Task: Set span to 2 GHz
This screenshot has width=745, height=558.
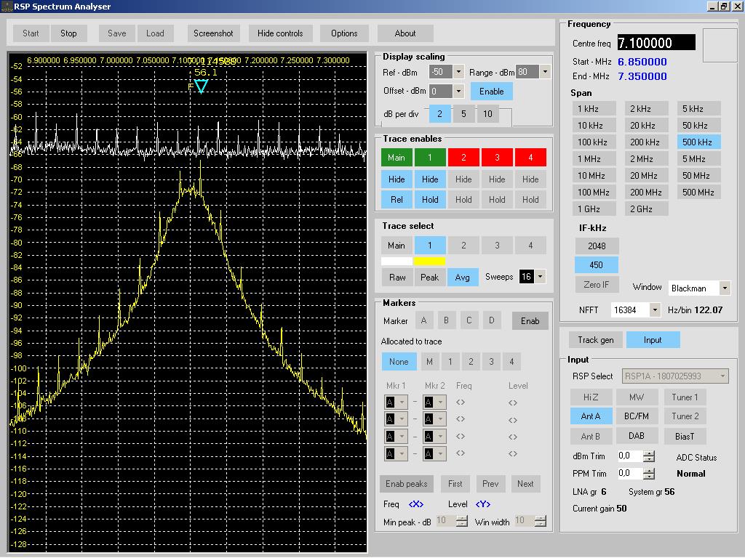Action: [646, 209]
